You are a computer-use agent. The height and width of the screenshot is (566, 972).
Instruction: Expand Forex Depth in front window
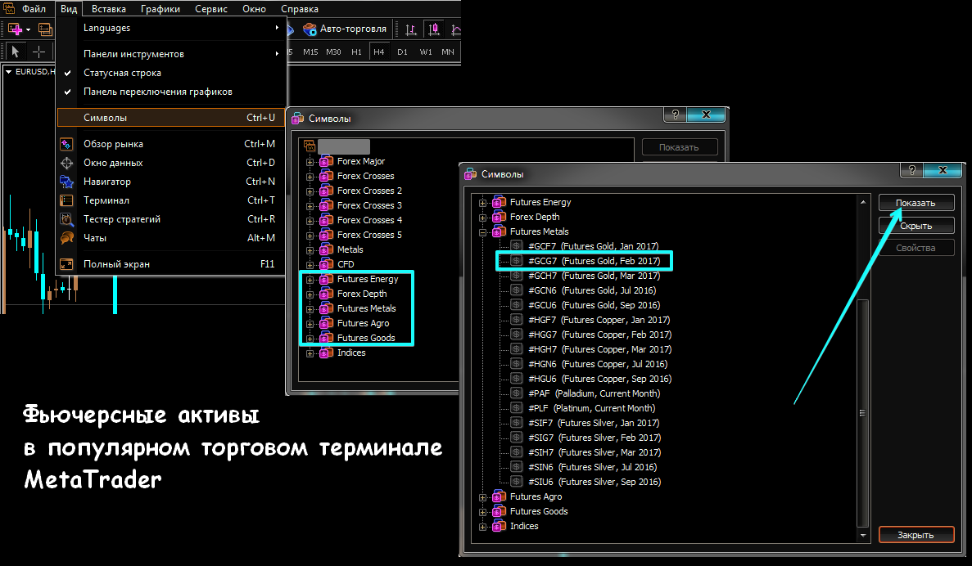click(482, 218)
